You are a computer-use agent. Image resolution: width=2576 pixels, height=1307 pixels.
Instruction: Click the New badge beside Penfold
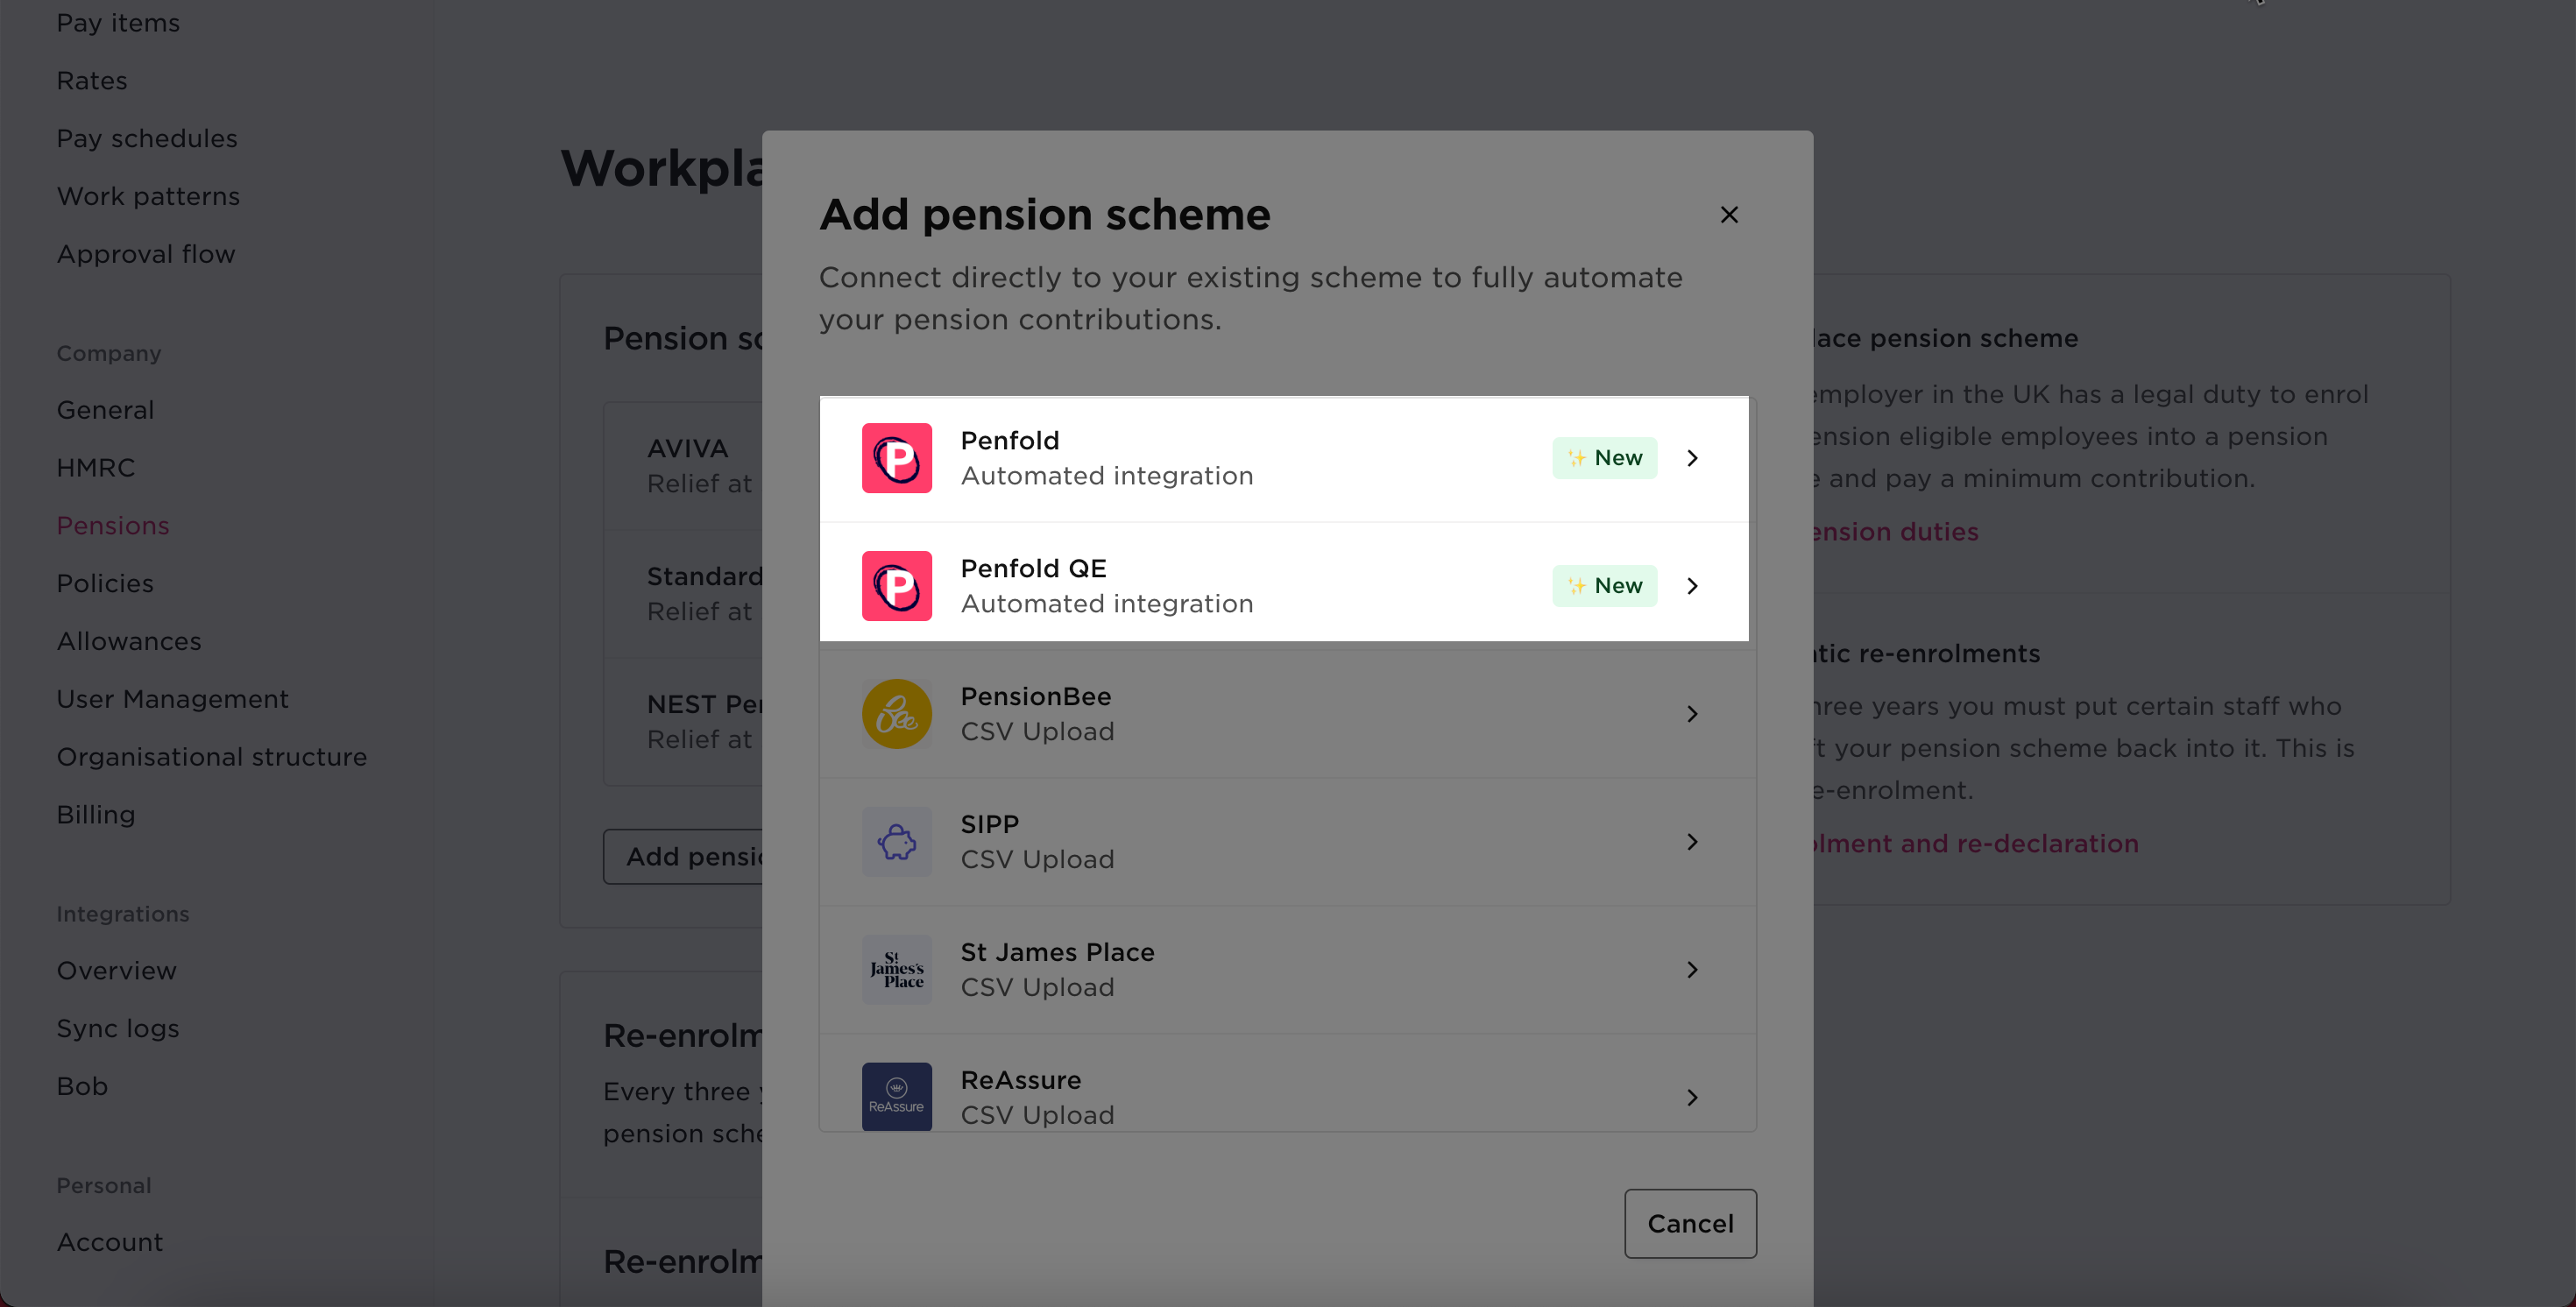(1604, 458)
